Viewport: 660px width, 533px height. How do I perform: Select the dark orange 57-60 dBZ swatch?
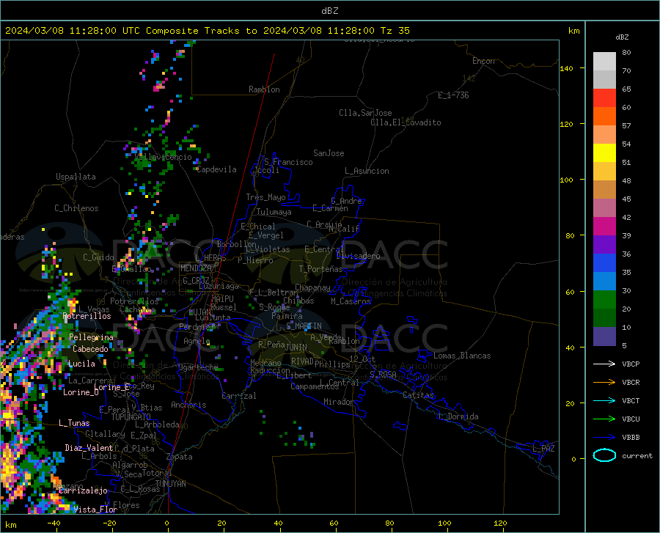tap(604, 117)
